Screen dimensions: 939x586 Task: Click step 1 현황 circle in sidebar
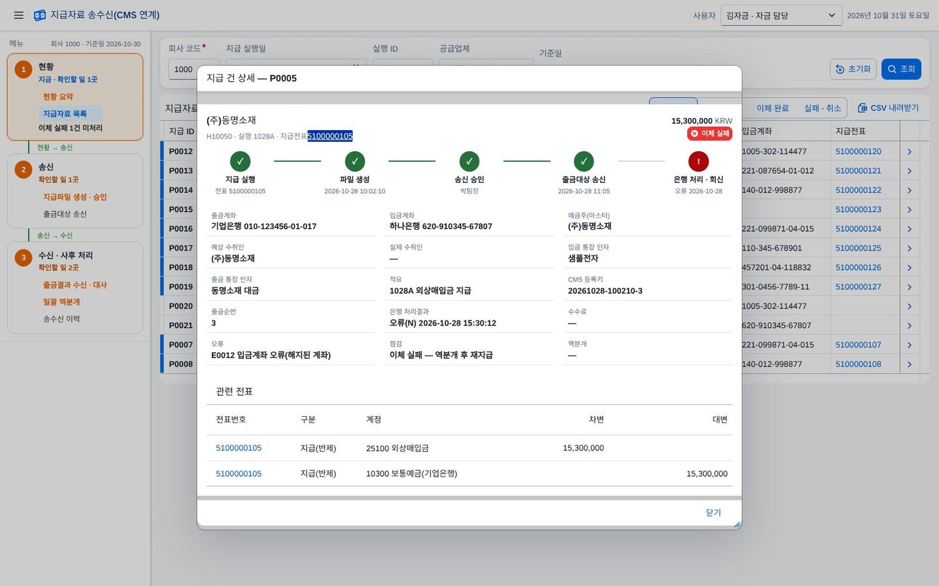(x=23, y=69)
